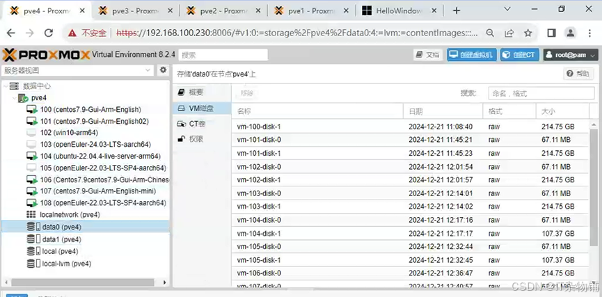Viewport: 602px width, 297px height.
Task: Click the share page icon in address bar
Action: [509, 33]
